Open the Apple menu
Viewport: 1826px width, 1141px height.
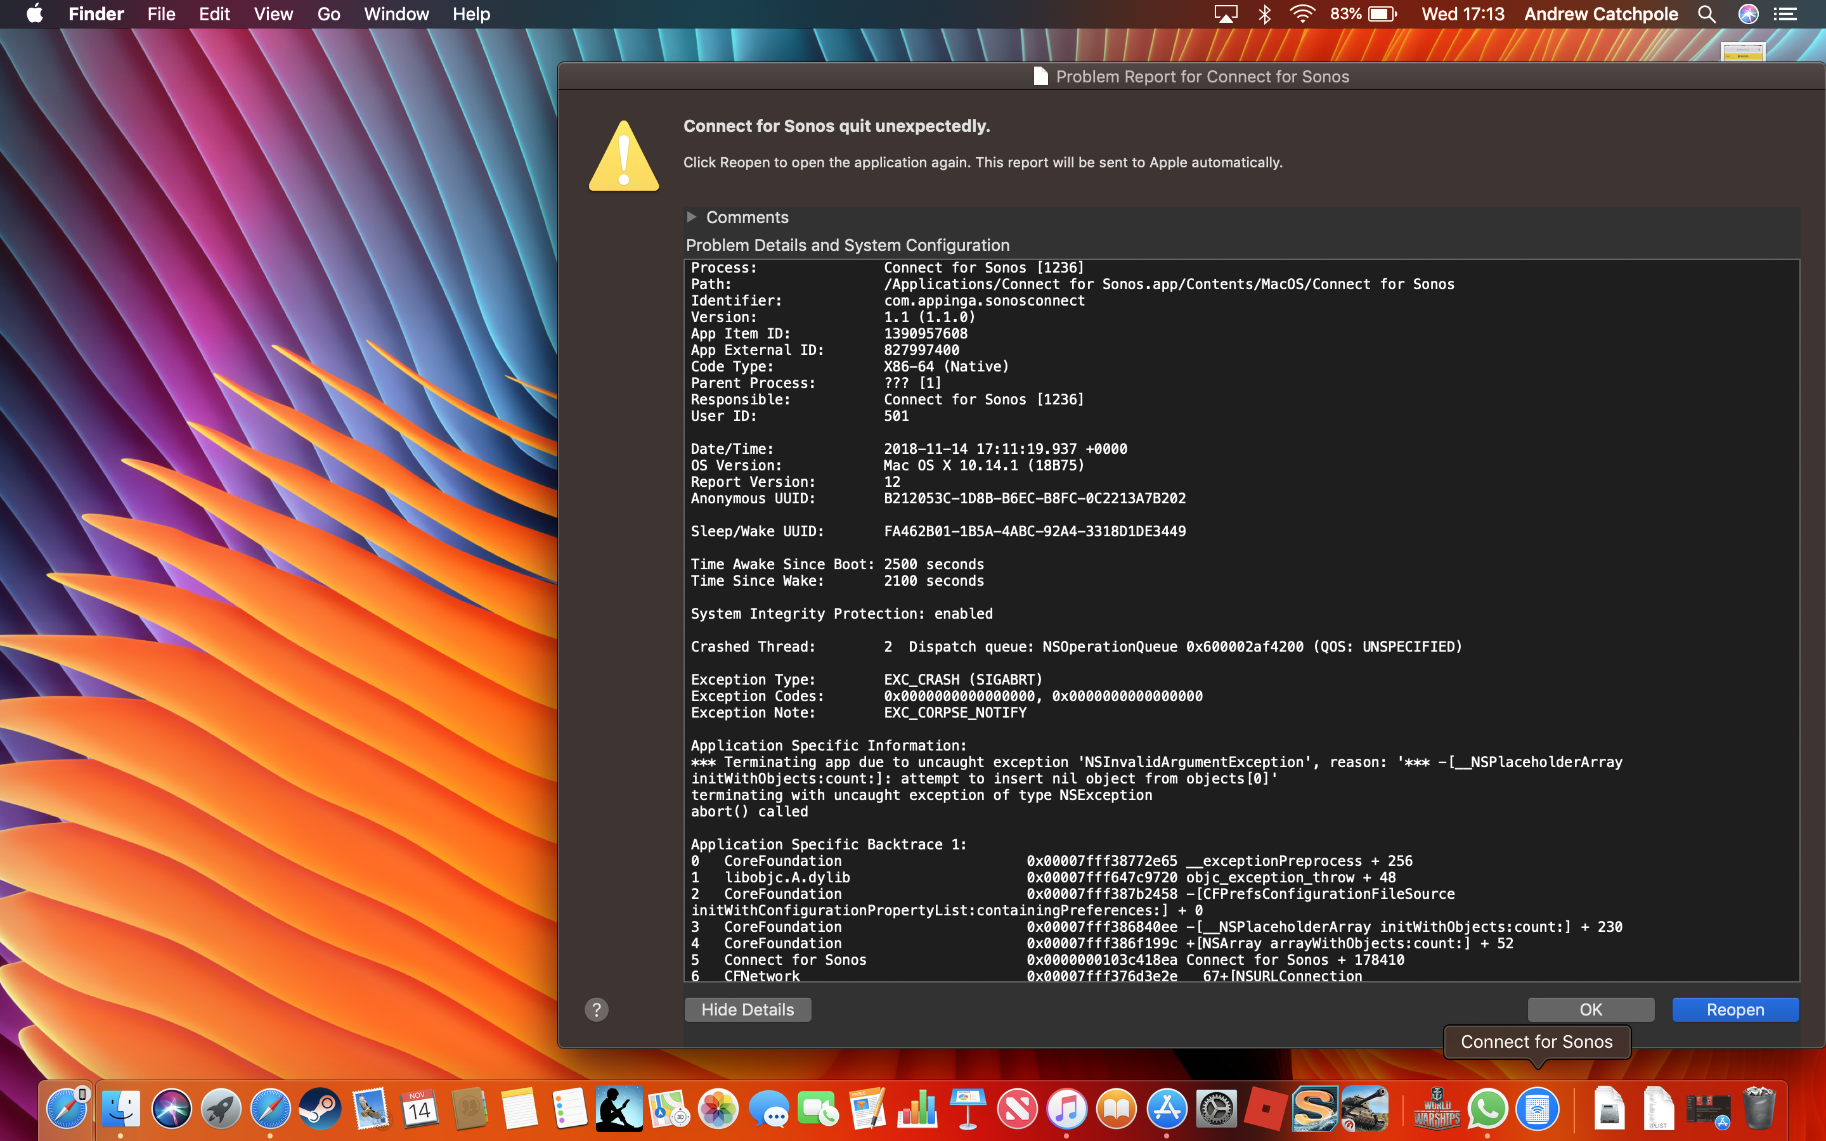[35, 13]
